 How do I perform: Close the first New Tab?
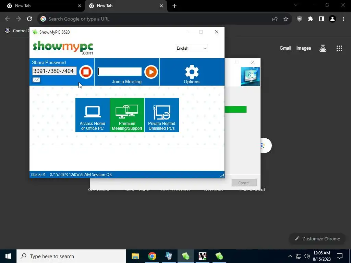tap(80, 6)
